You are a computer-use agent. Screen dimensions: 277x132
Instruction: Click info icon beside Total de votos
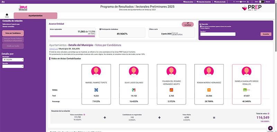pos(269,114)
